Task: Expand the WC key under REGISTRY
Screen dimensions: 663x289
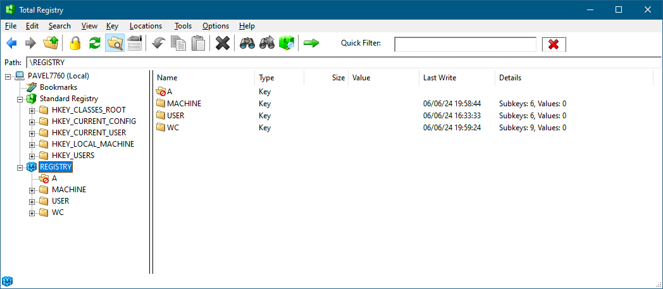Action: coord(32,213)
